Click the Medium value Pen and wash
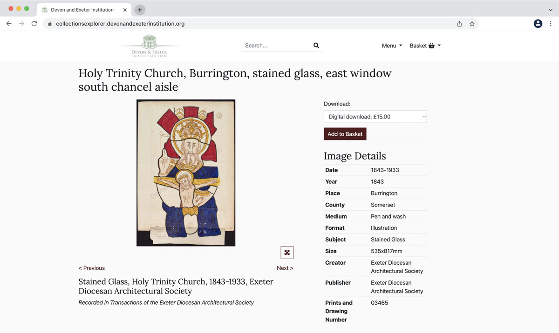The image size is (559, 333). point(389,217)
